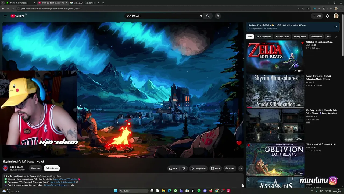Open the Skyrim Atmospheres video thumbnail
Image resolution: width=344 pixels, height=194 pixels.
[275, 91]
